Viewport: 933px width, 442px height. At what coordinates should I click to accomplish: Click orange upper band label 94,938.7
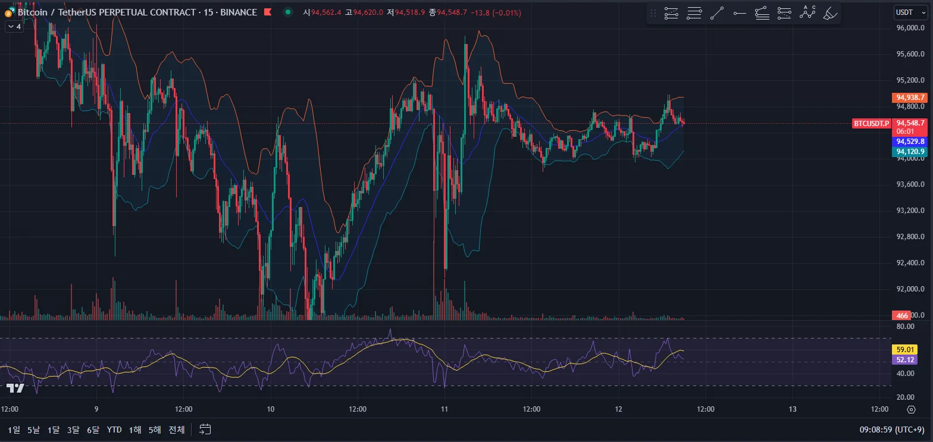pyautogui.click(x=910, y=98)
